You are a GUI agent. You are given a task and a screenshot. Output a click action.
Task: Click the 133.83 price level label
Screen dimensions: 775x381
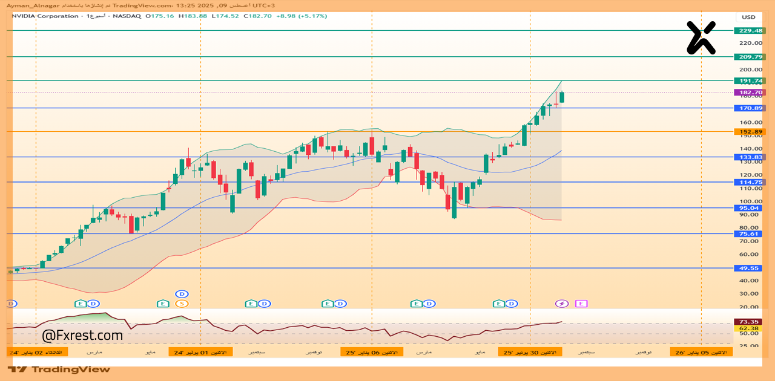(750, 157)
